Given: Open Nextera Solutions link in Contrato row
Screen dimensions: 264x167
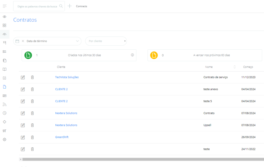Looking at the screenshot, I should (x=66, y=113).
